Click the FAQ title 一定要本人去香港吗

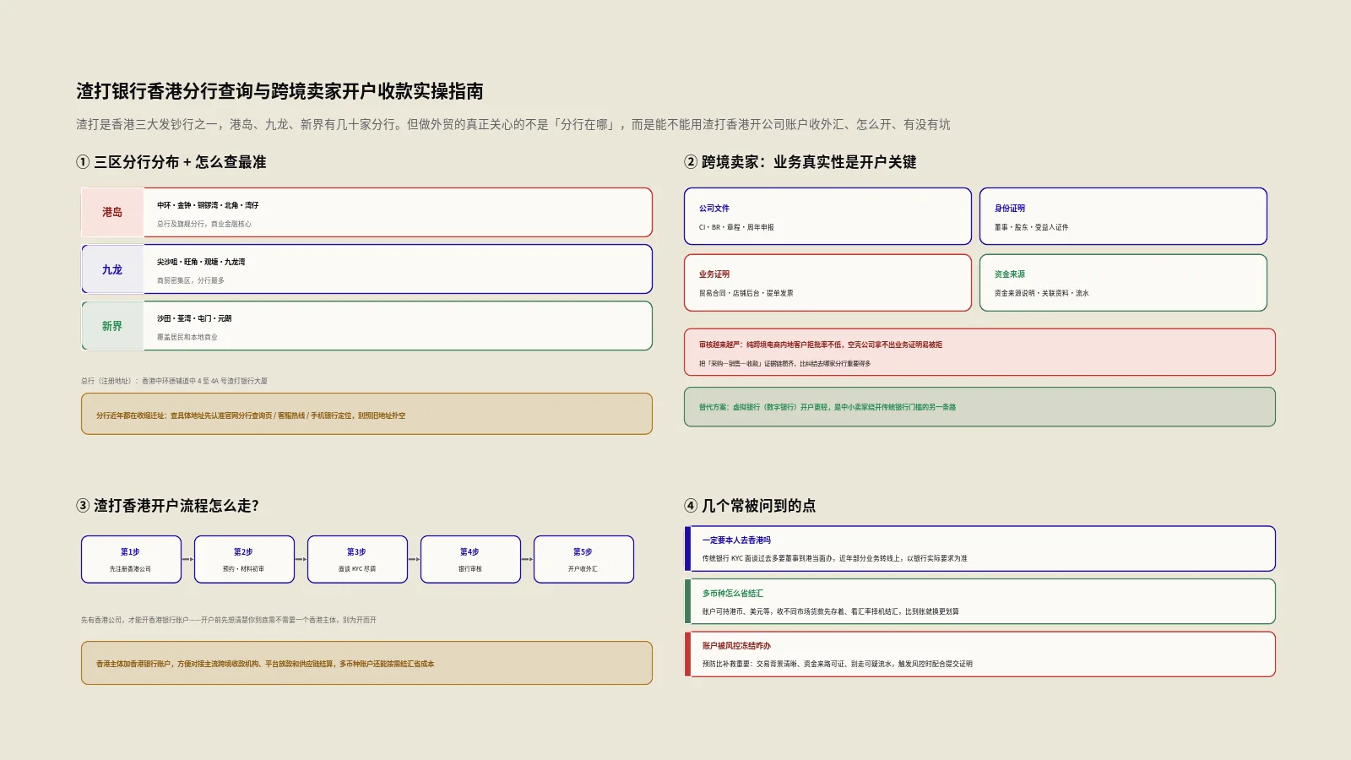tap(736, 540)
